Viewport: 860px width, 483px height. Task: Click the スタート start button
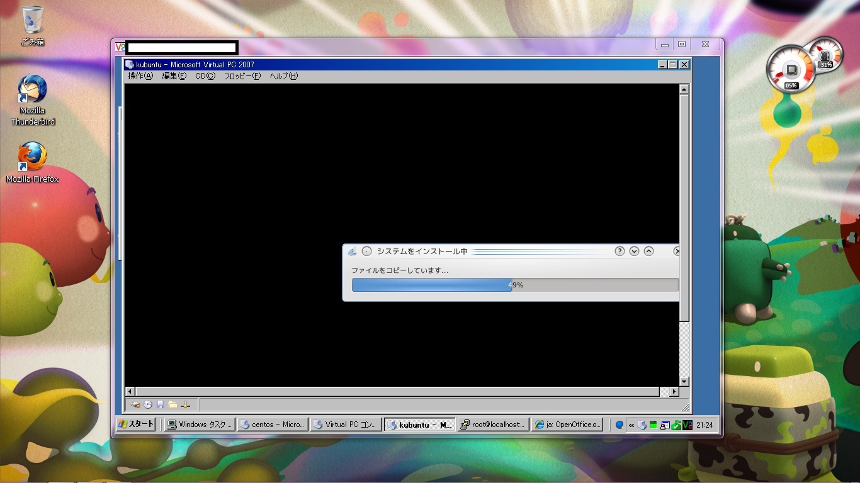pyautogui.click(x=136, y=425)
